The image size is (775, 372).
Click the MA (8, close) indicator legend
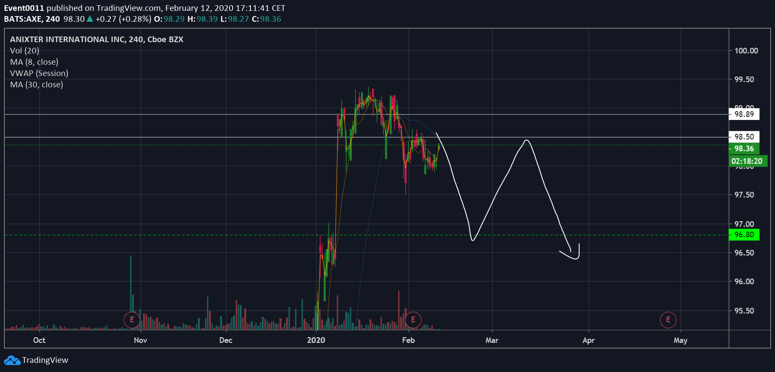(34, 62)
